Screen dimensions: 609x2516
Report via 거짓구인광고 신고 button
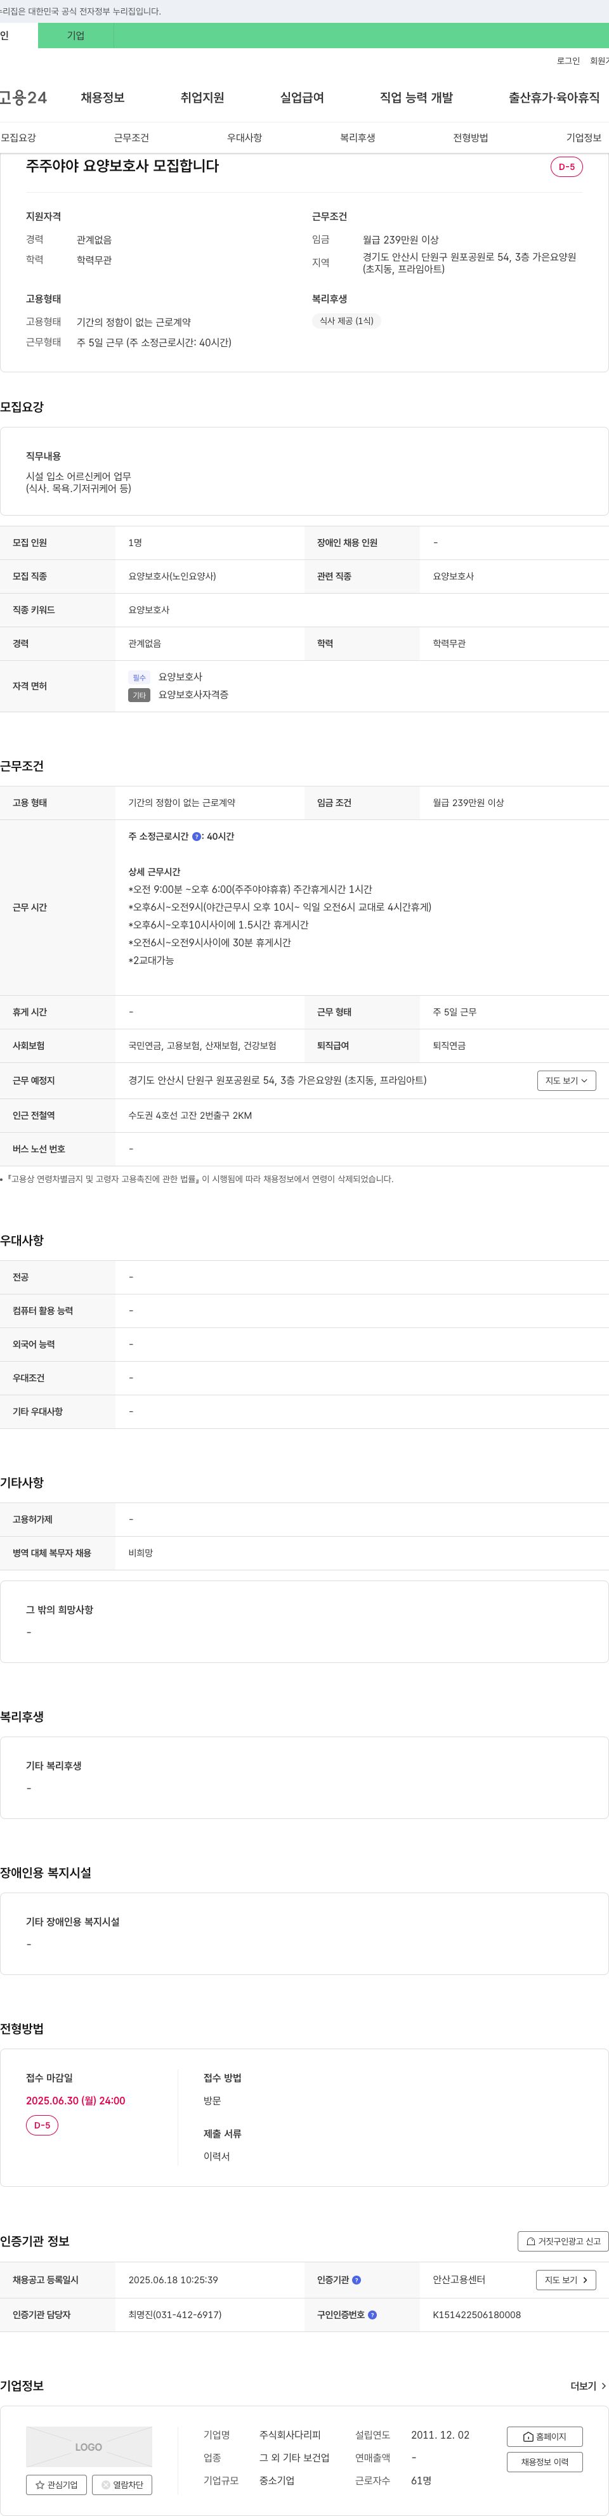coord(563,2241)
